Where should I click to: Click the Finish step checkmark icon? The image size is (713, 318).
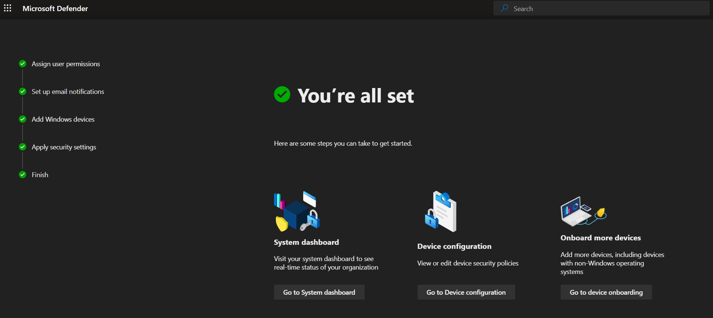(x=23, y=175)
